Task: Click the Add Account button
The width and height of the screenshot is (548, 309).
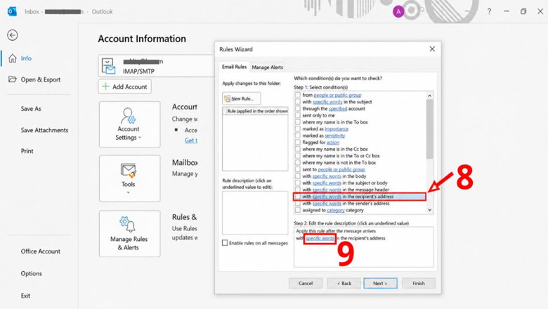Action: pyautogui.click(x=125, y=86)
